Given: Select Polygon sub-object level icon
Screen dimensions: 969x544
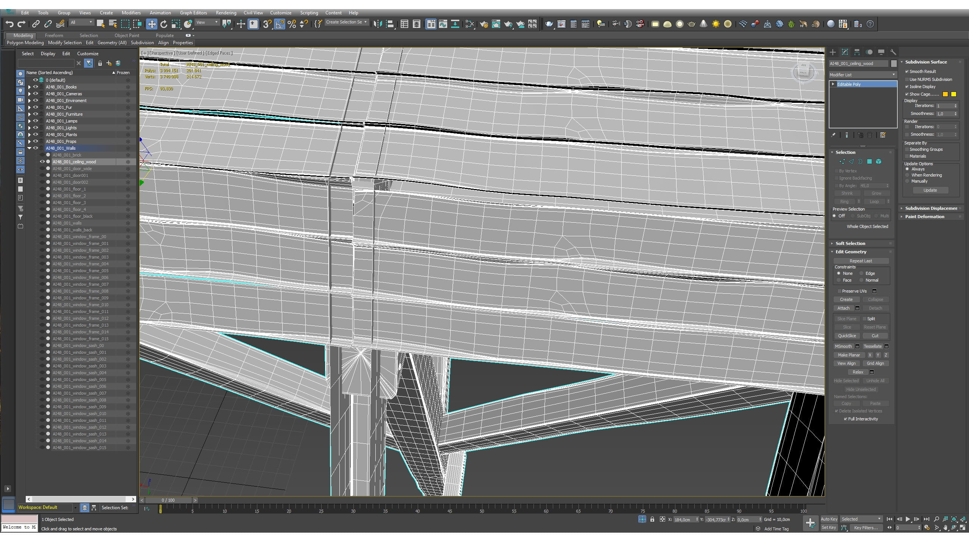Looking at the screenshot, I should coord(869,161).
